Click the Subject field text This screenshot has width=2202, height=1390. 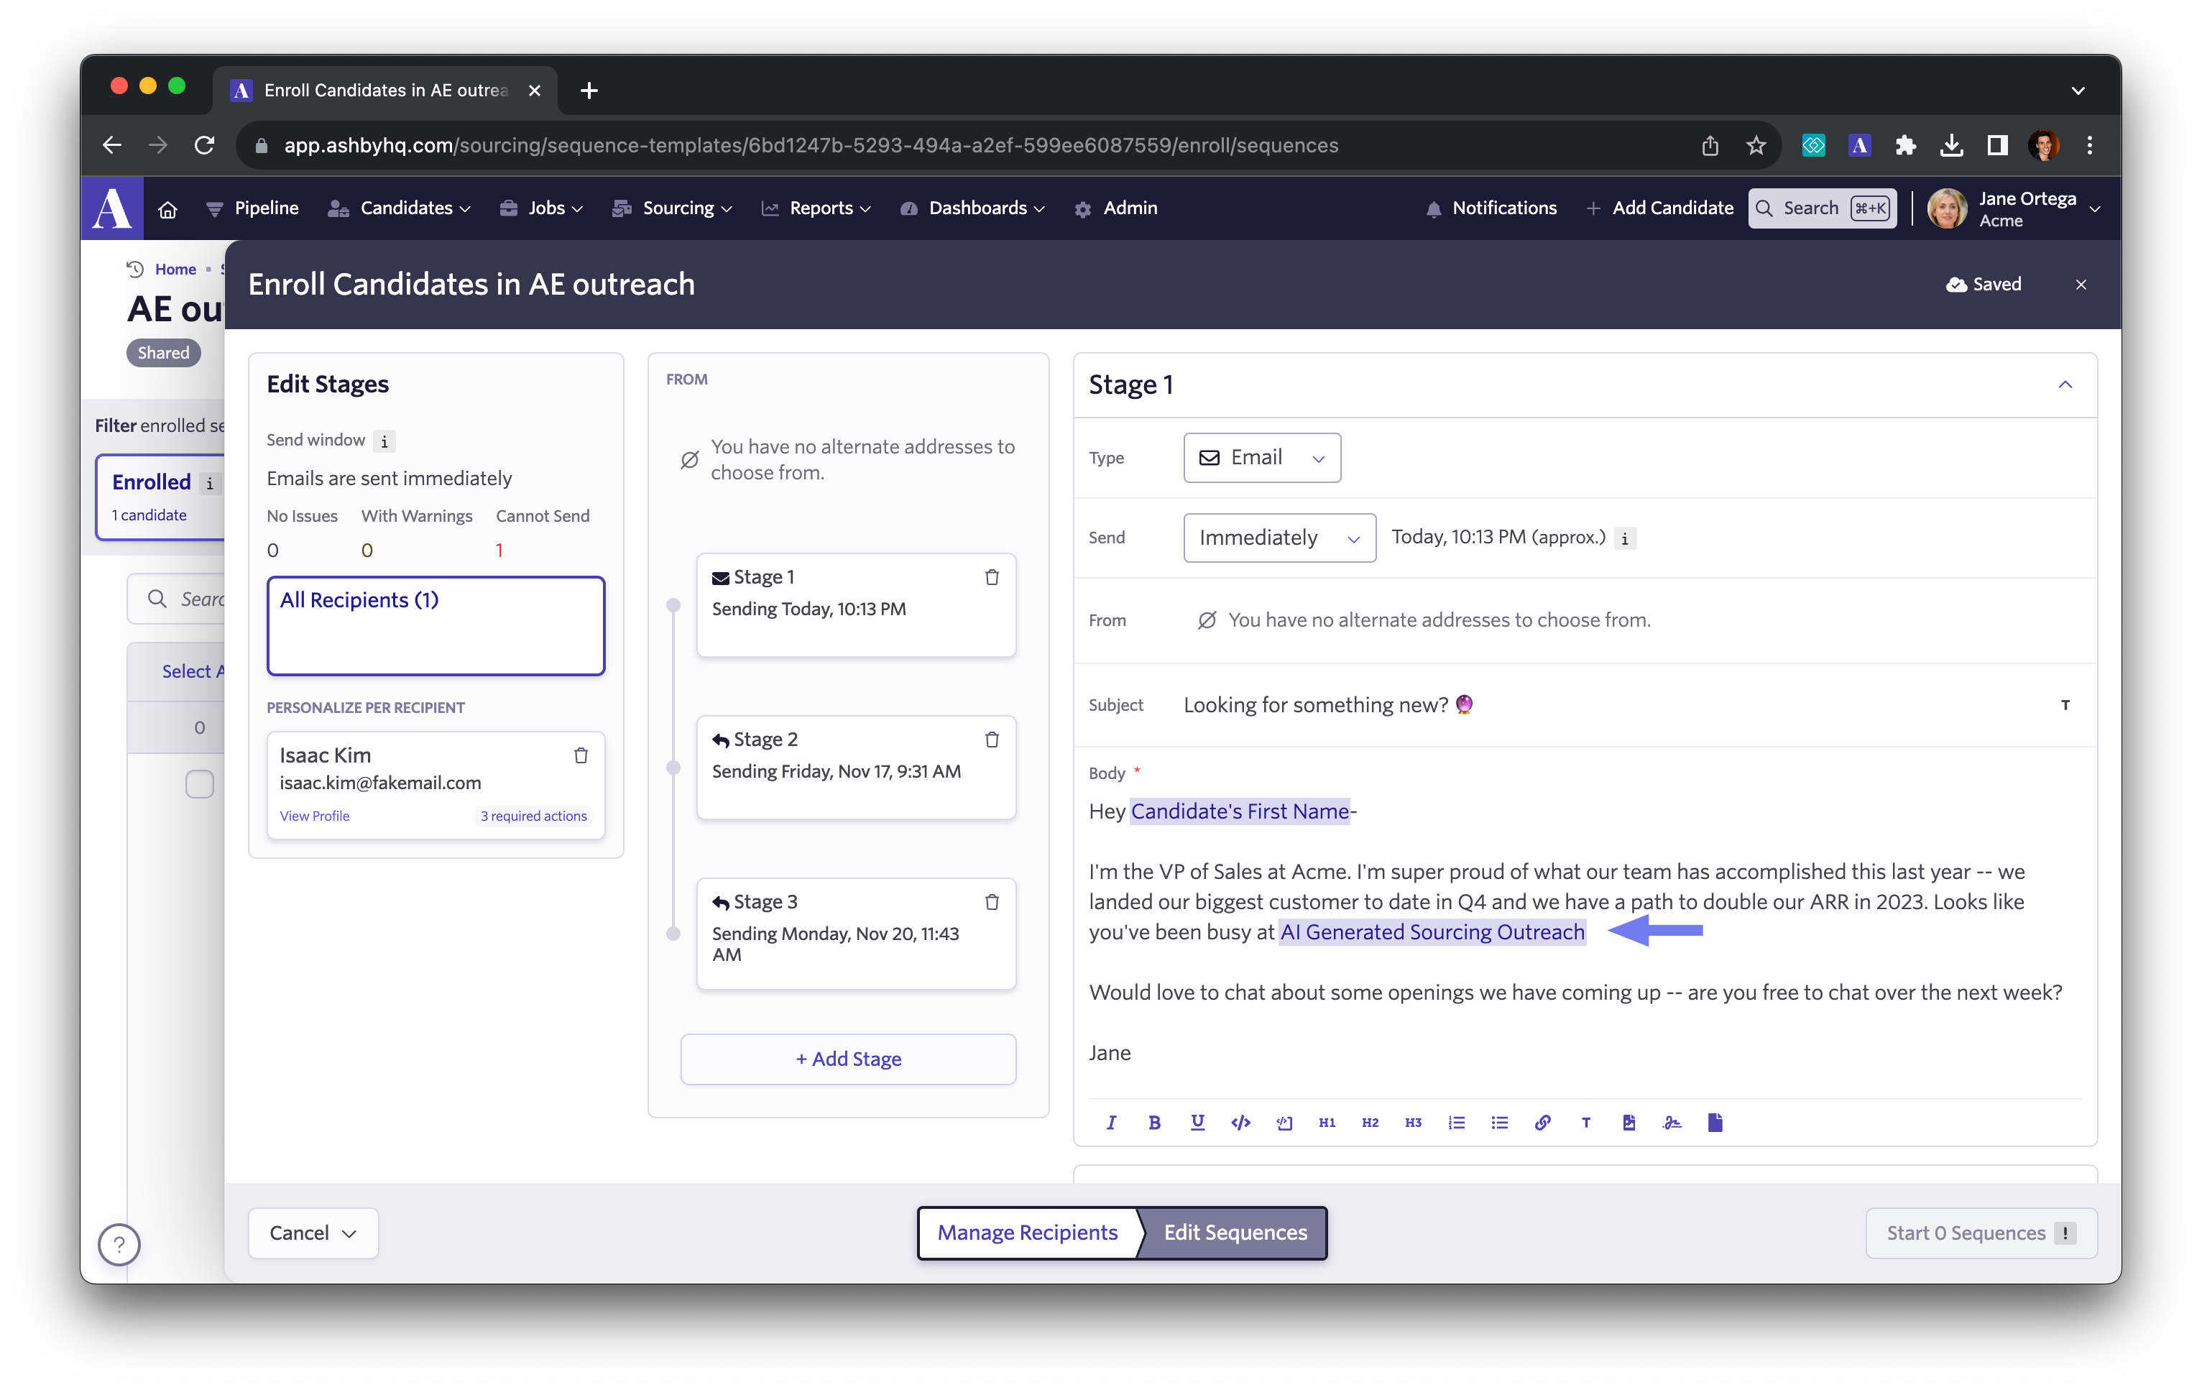[1315, 705]
